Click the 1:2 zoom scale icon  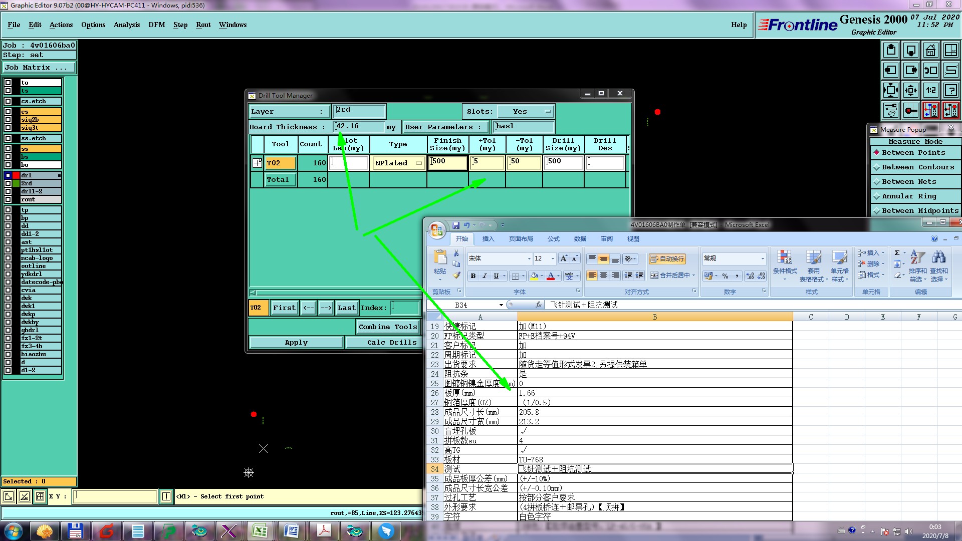(x=931, y=90)
